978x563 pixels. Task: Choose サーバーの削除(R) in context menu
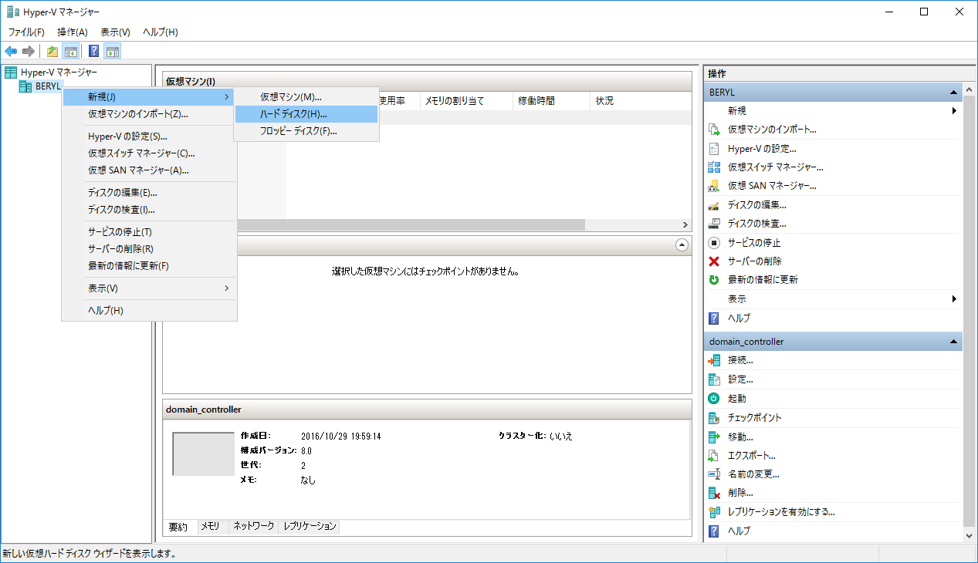[149, 249]
